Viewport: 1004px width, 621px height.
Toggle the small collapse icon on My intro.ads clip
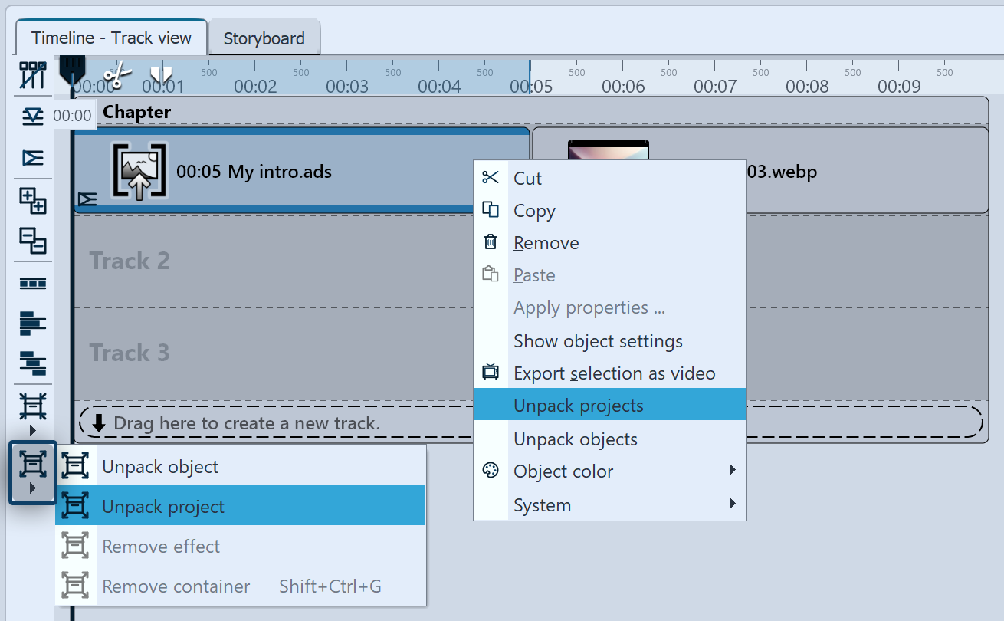tap(87, 200)
